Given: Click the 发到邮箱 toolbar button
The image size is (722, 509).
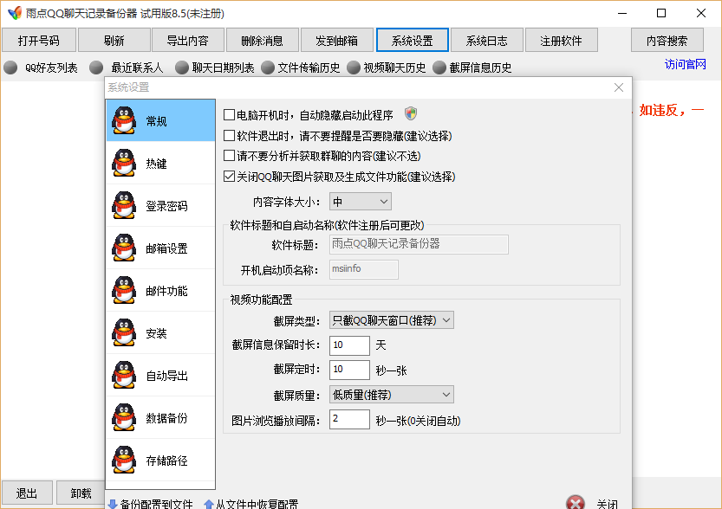Looking at the screenshot, I should pyautogui.click(x=336, y=40).
